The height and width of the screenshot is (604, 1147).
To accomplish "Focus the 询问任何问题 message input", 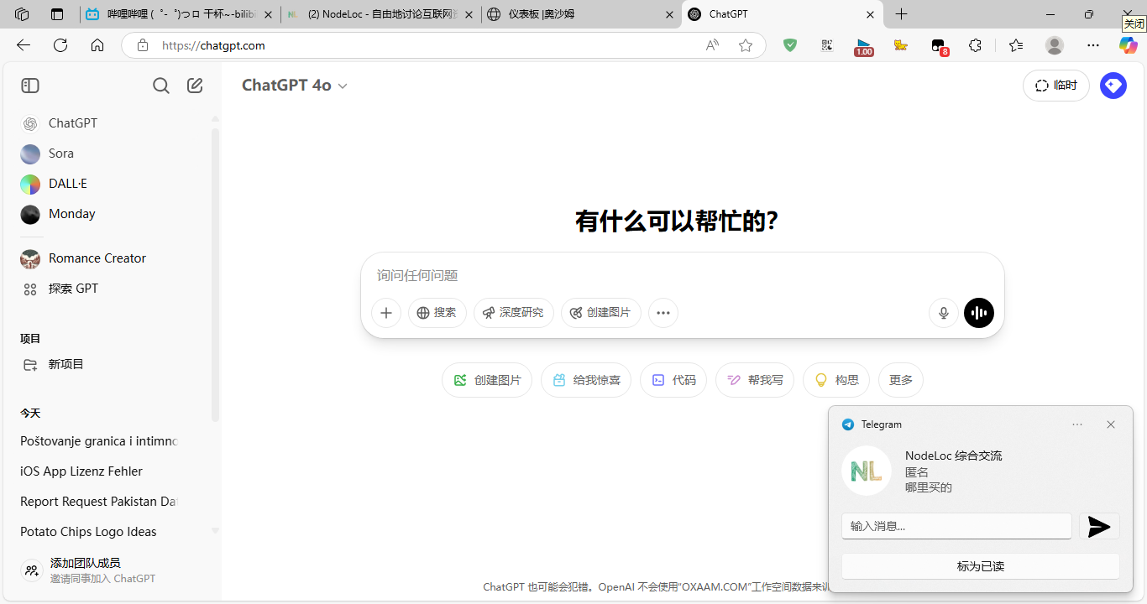I will click(x=682, y=275).
